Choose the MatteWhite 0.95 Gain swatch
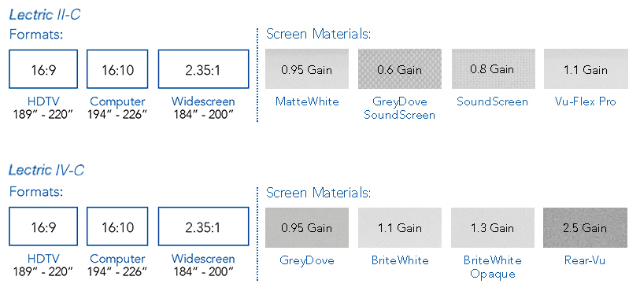640x291 pixels. [x=307, y=69]
